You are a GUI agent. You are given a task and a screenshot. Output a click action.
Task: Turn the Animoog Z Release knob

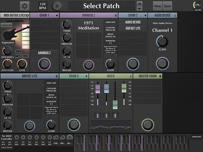(x=67, y=64)
